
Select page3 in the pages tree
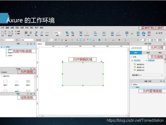pyautogui.click(x=10, y=55)
